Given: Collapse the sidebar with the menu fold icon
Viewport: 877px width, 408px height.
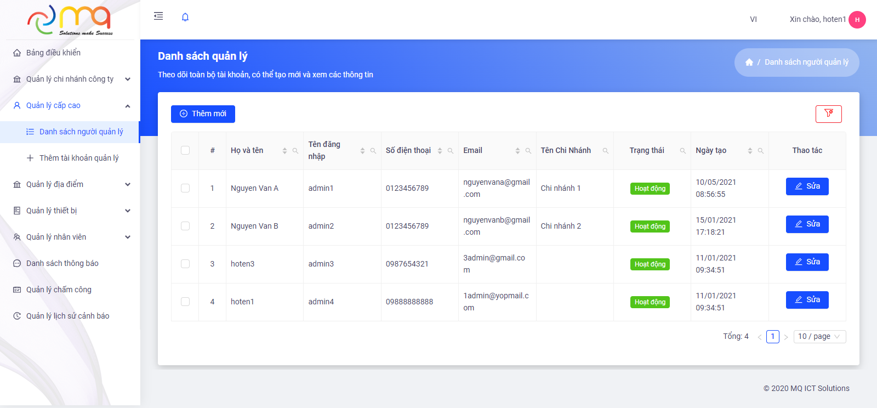Looking at the screenshot, I should (x=158, y=16).
